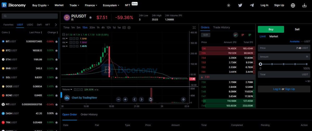Toggle favorite star for SOL/USDT
The image size is (312, 131).
pyautogui.click(x=56, y=77)
